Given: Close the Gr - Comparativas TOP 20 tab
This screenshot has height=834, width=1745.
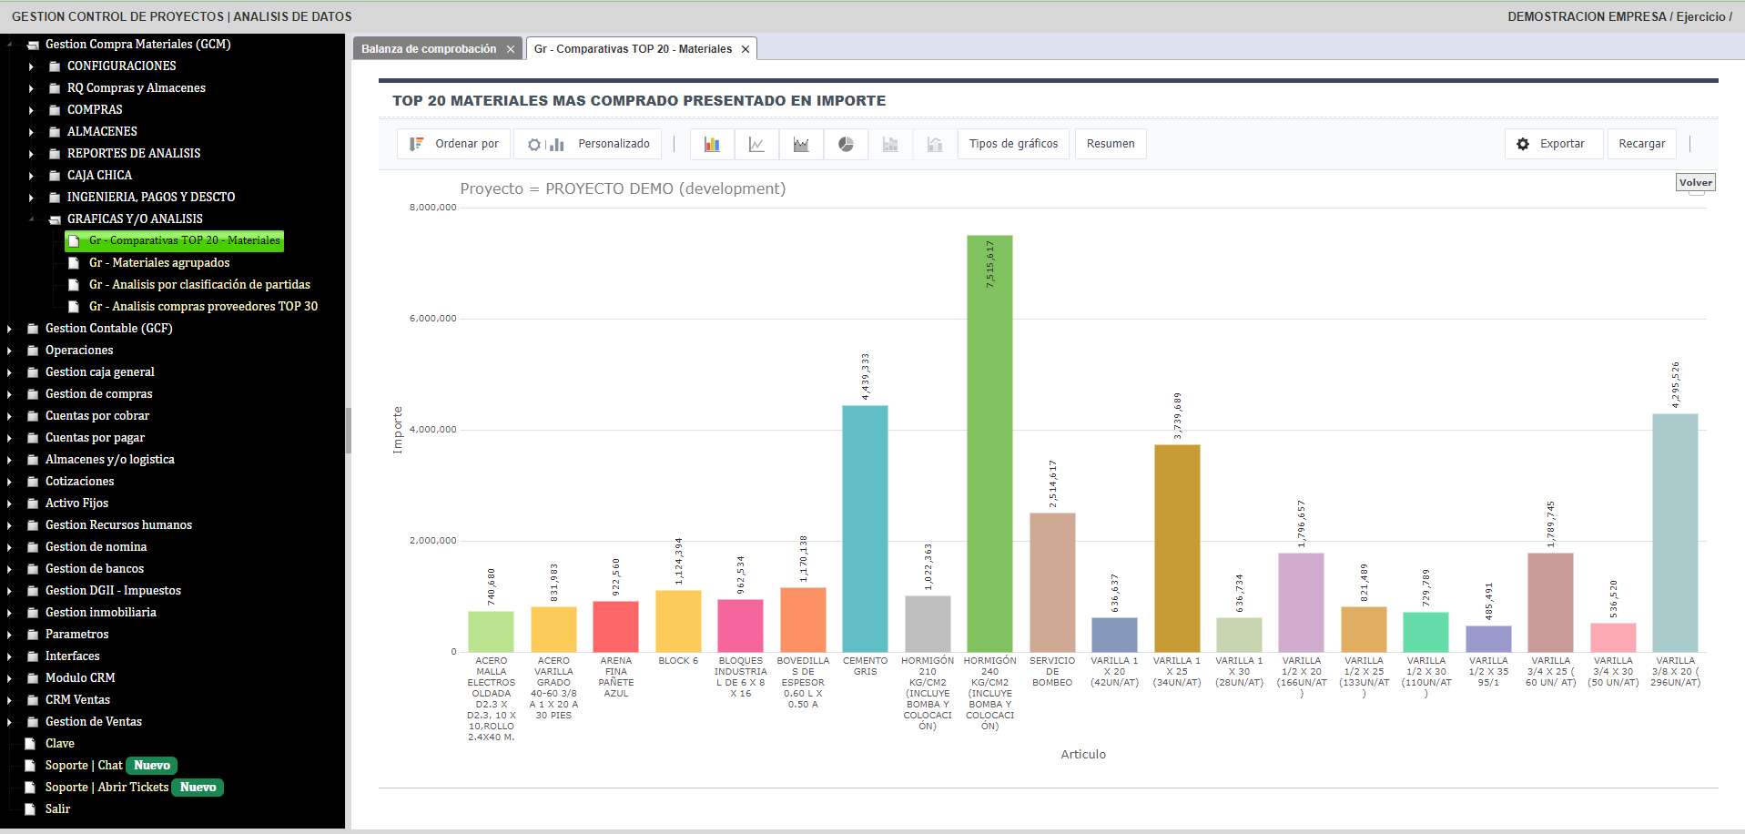Looking at the screenshot, I should [x=746, y=49].
